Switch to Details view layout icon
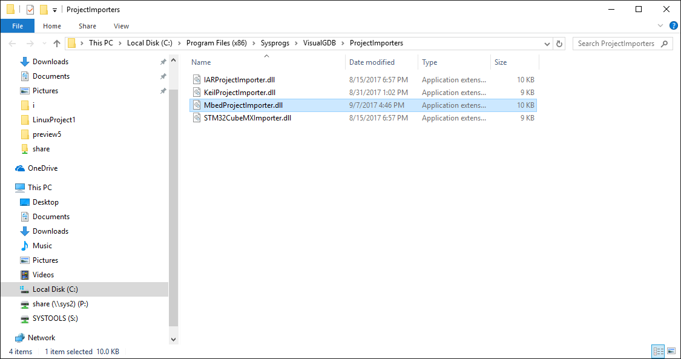Screen dimensions: 681x359 click(x=659, y=351)
